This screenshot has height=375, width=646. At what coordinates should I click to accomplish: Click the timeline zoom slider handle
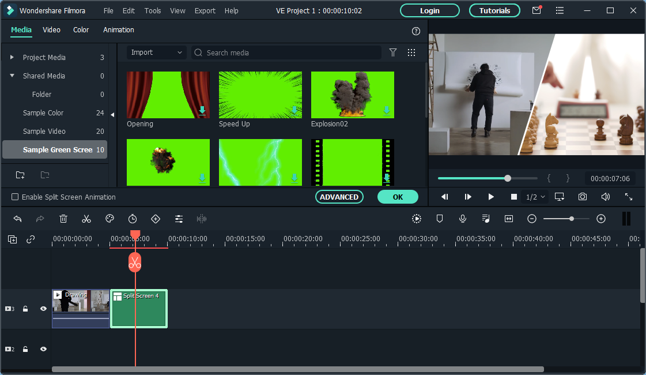[572, 219]
